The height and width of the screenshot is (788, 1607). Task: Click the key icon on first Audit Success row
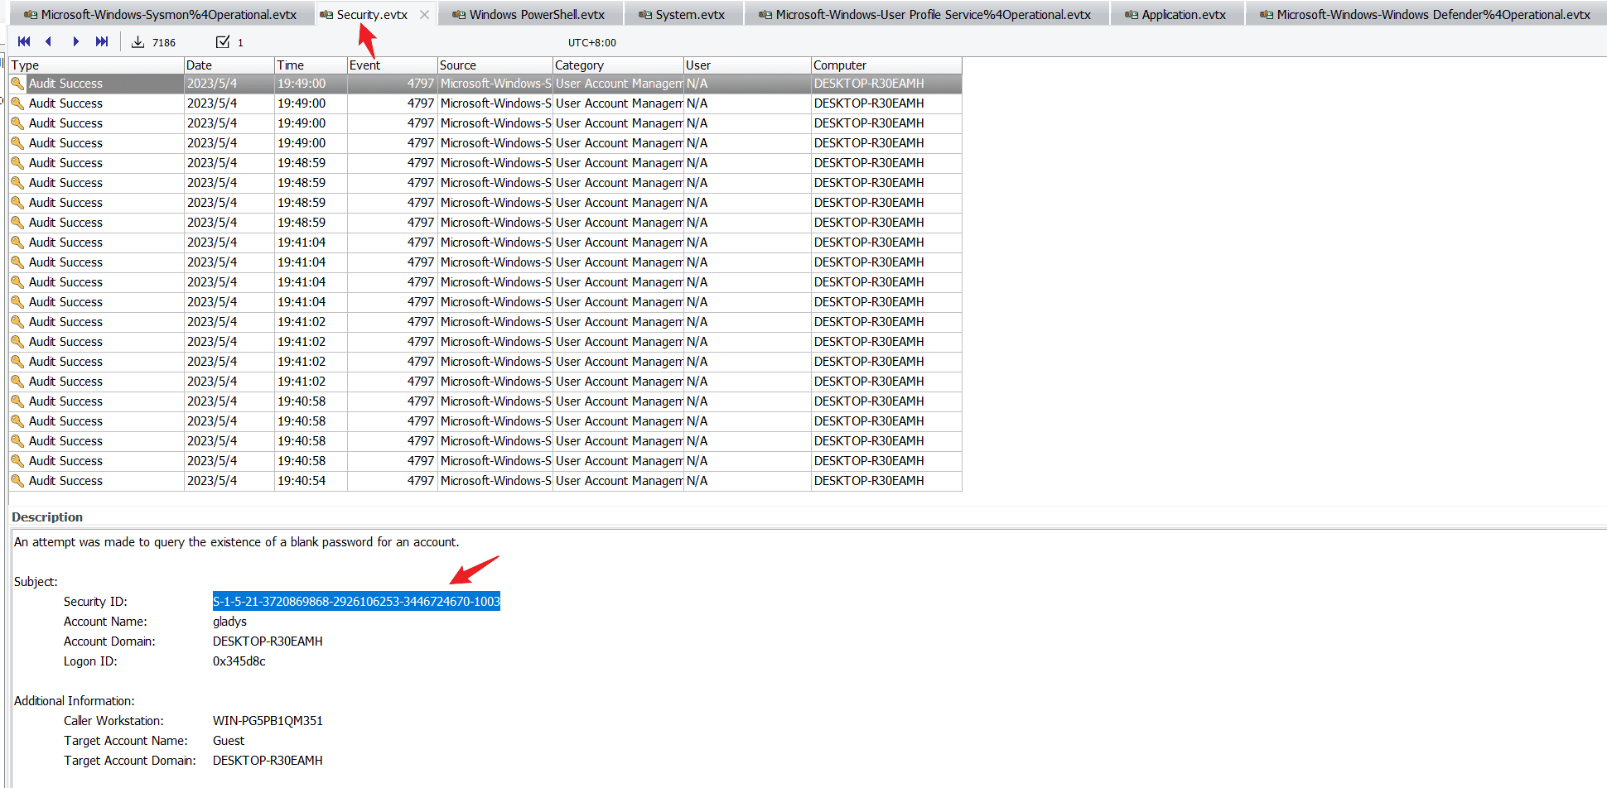pos(17,84)
